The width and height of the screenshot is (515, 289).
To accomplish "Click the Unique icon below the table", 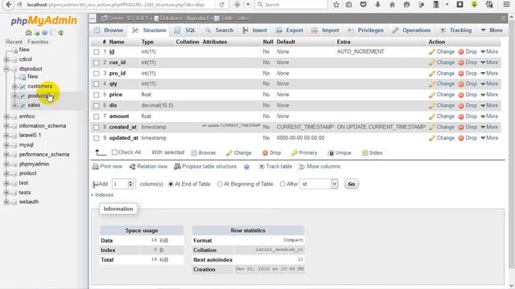I will [331, 153].
